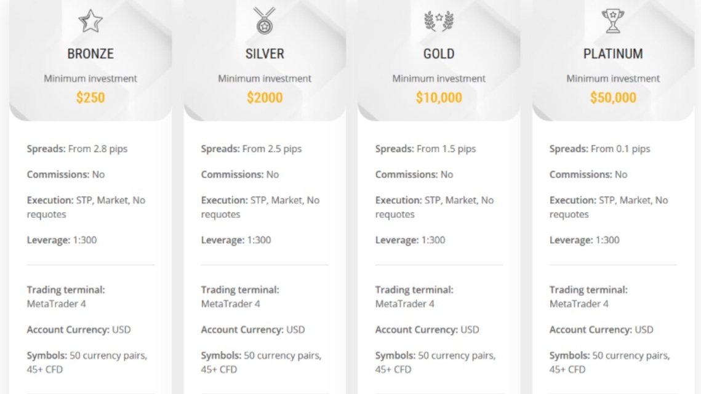
Task: Click Gold 'Leverage: 1:300' line
Action: tap(410, 240)
